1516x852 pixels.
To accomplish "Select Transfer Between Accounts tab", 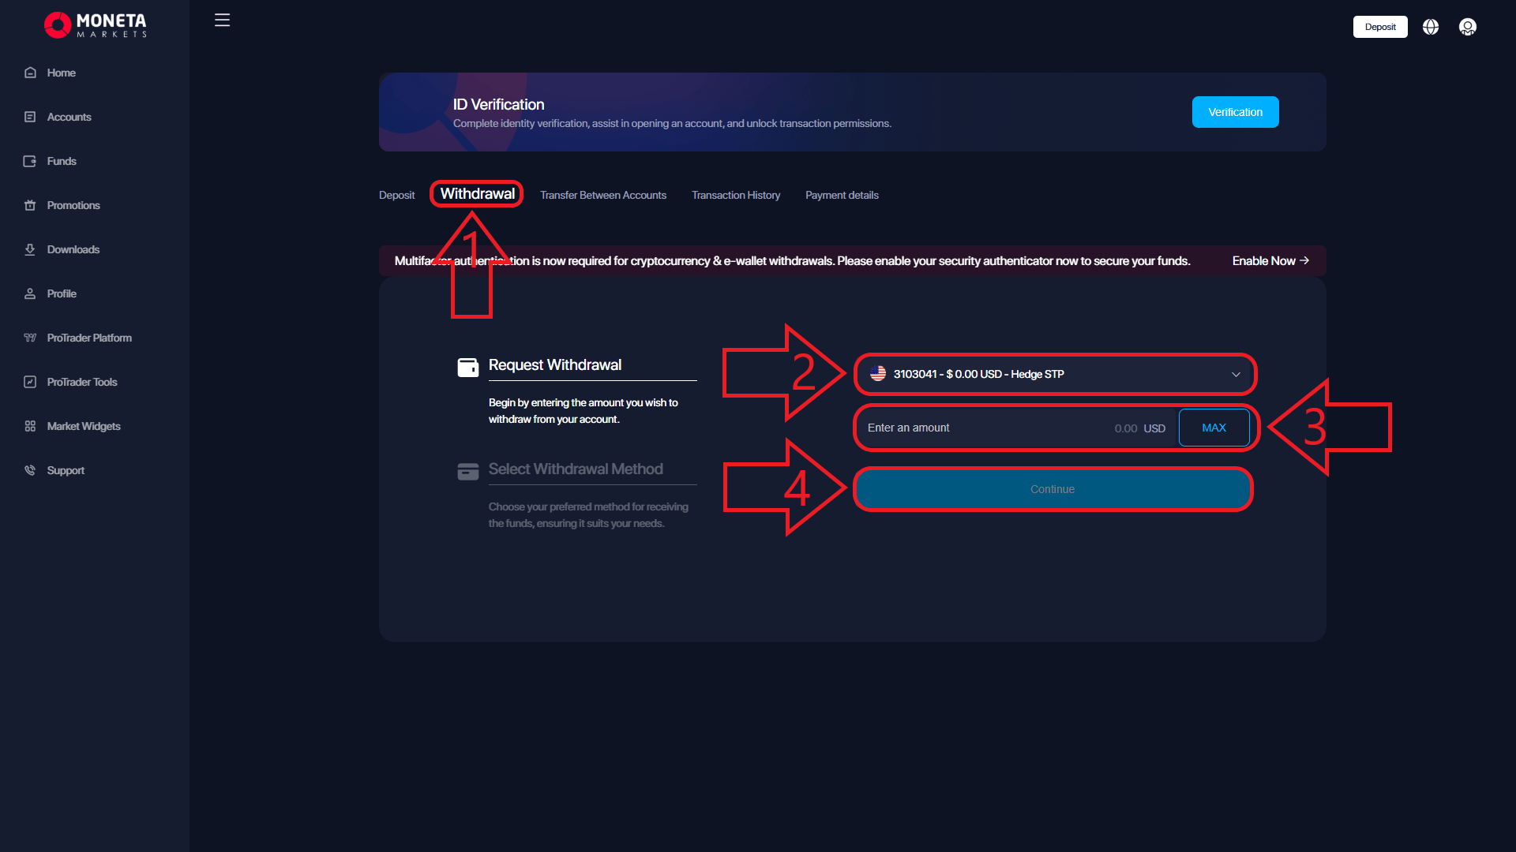I will (602, 195).
